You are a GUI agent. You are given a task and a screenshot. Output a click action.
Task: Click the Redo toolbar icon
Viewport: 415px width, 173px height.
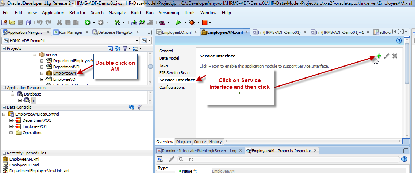48,23
